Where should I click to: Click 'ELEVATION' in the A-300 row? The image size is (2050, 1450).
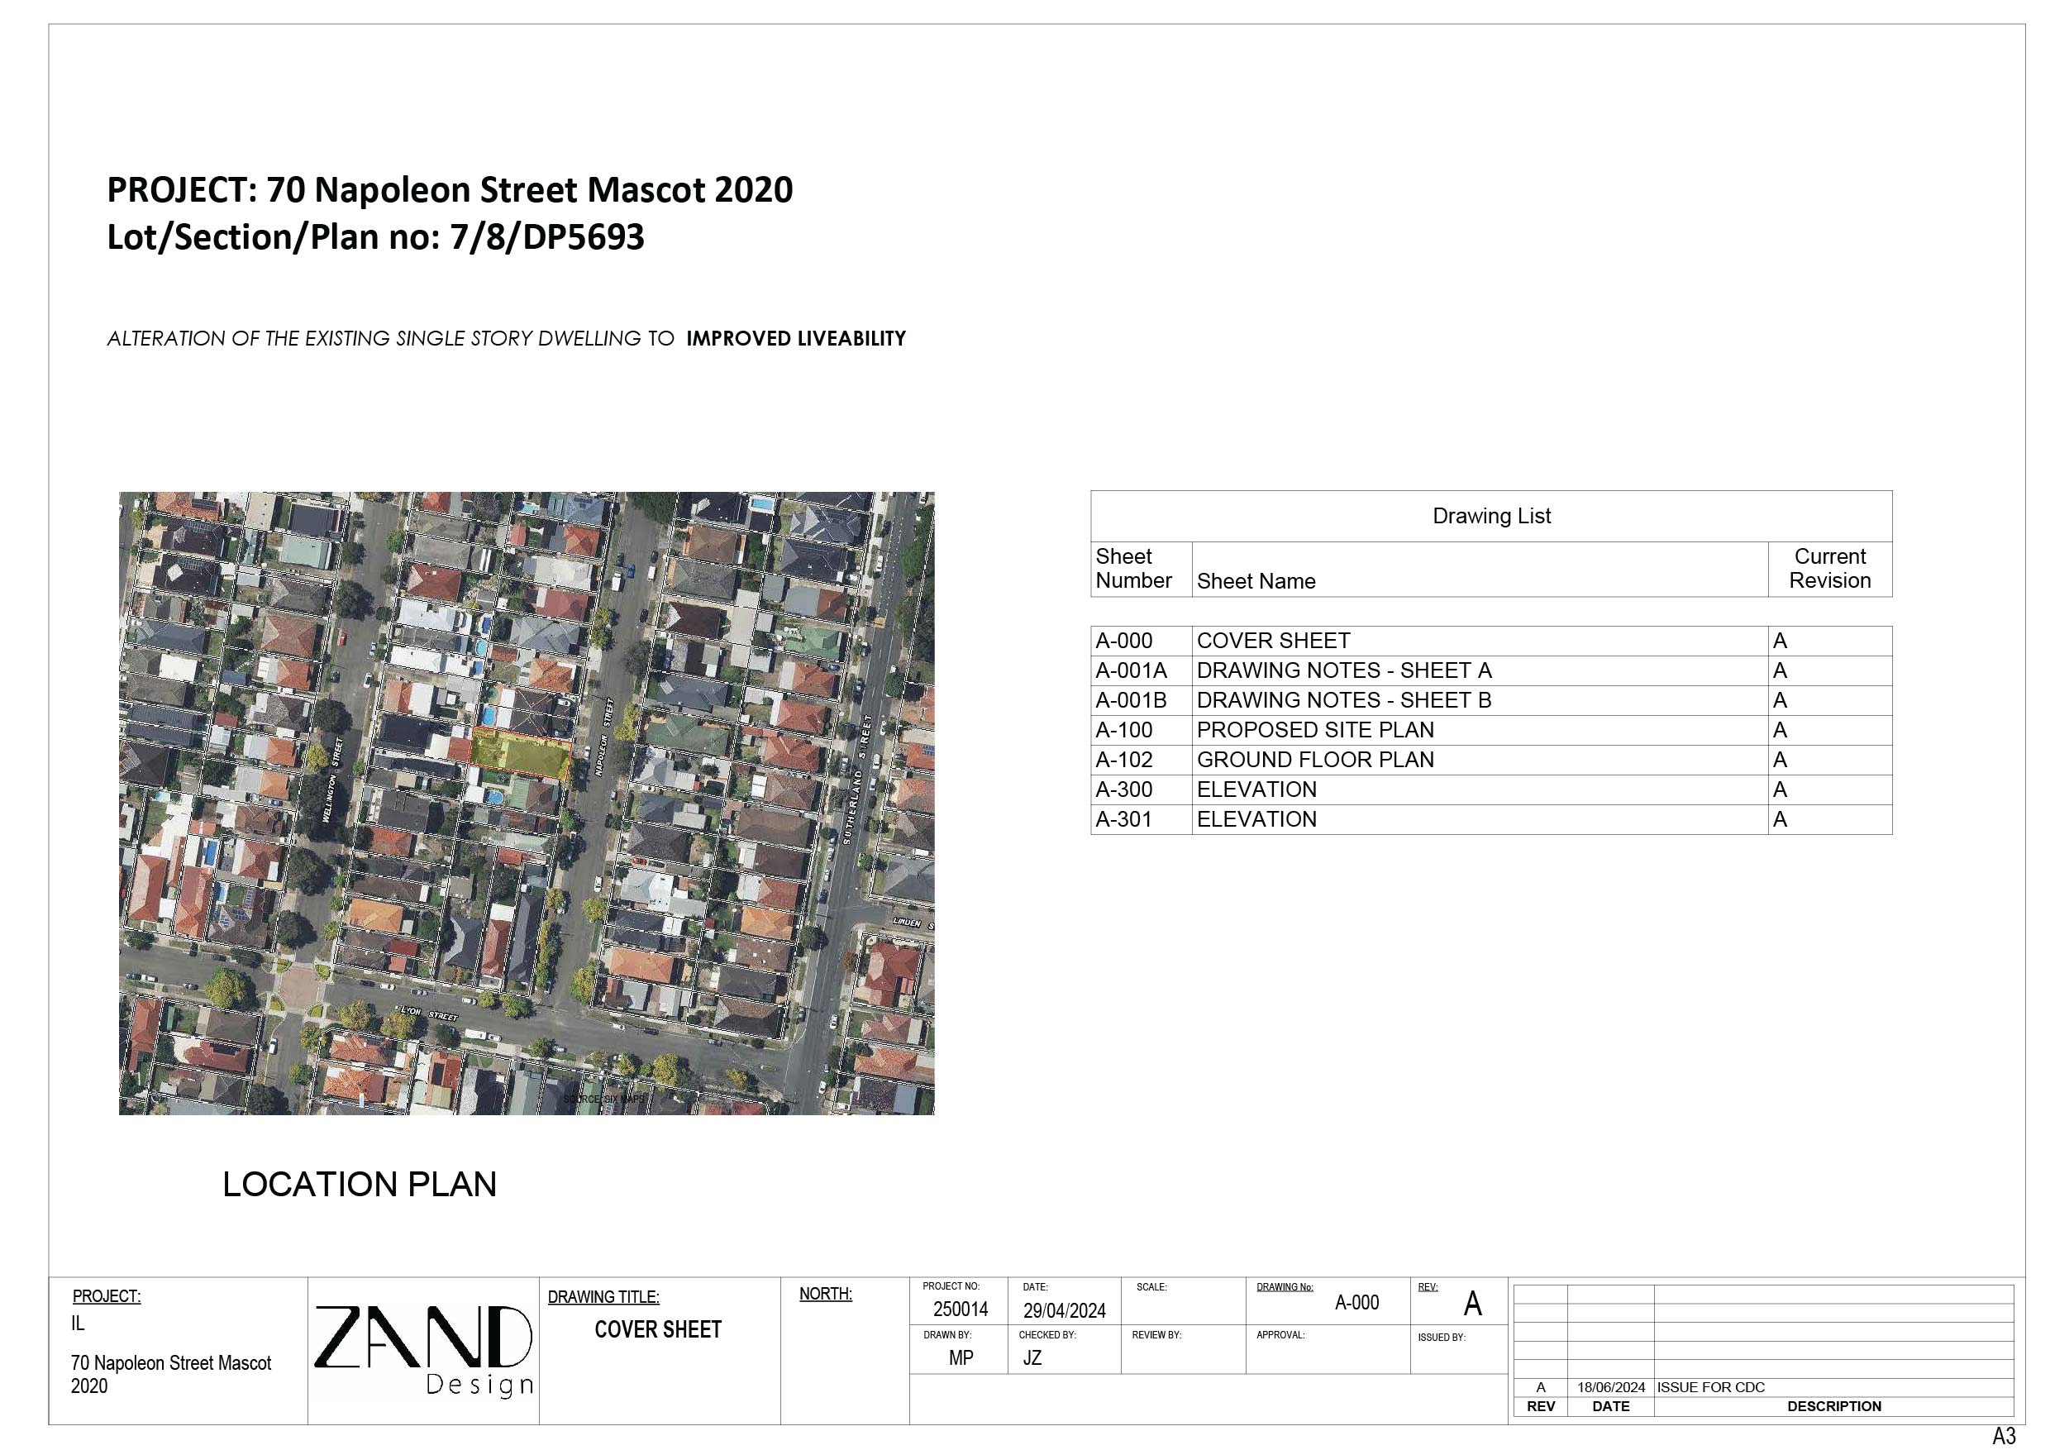click(x=1256, y=789)
